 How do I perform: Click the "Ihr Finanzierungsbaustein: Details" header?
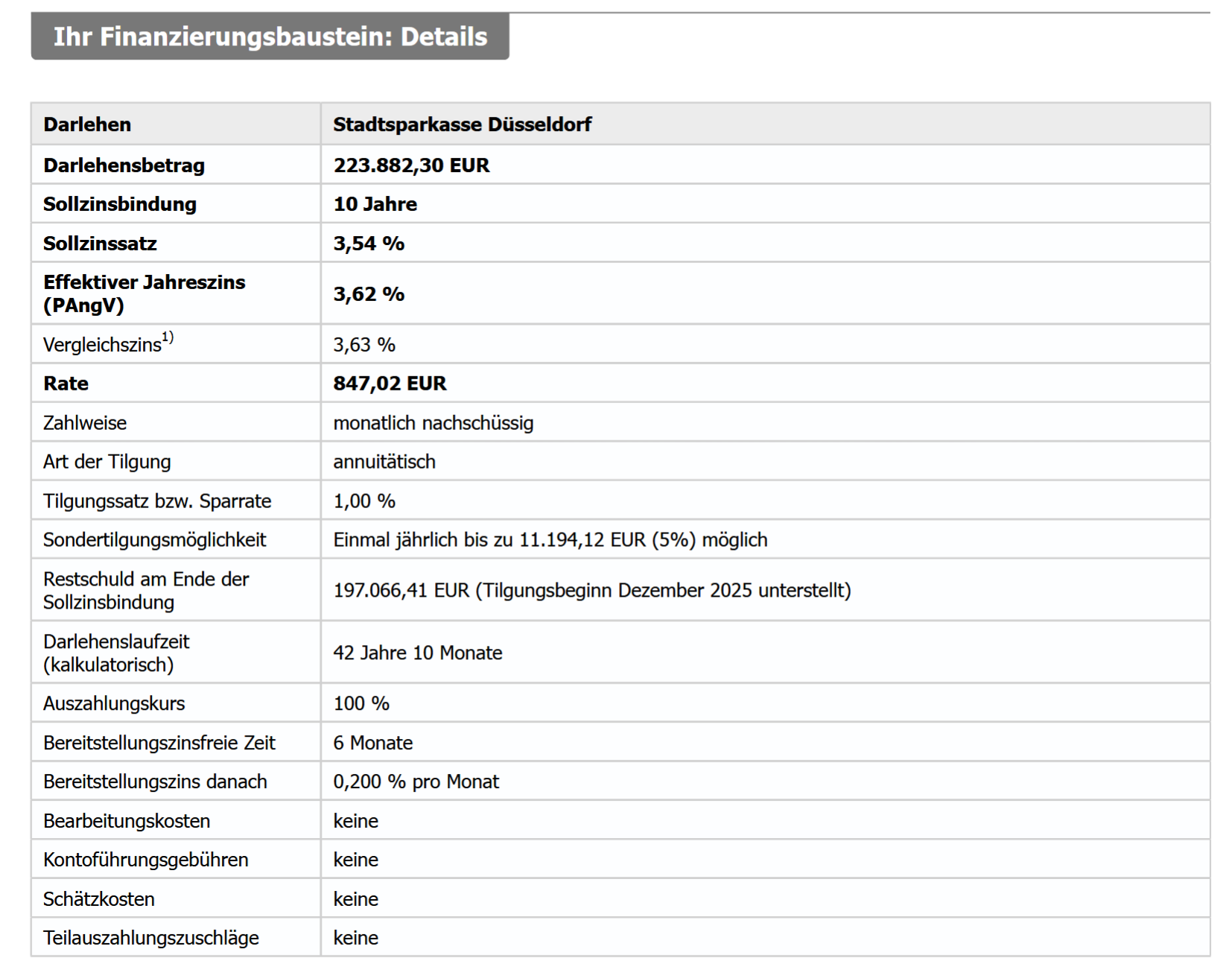click(x=270, y=37)
